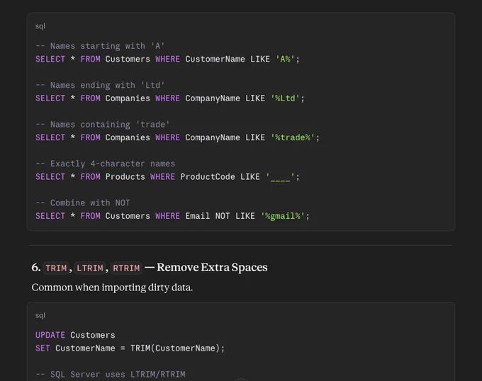Click the '-- Names starting with A' comment
This screenshot has width=482, height=381.
(100, 46)
